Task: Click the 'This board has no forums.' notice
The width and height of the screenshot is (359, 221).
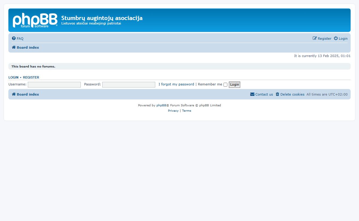Action: point(33,66)
